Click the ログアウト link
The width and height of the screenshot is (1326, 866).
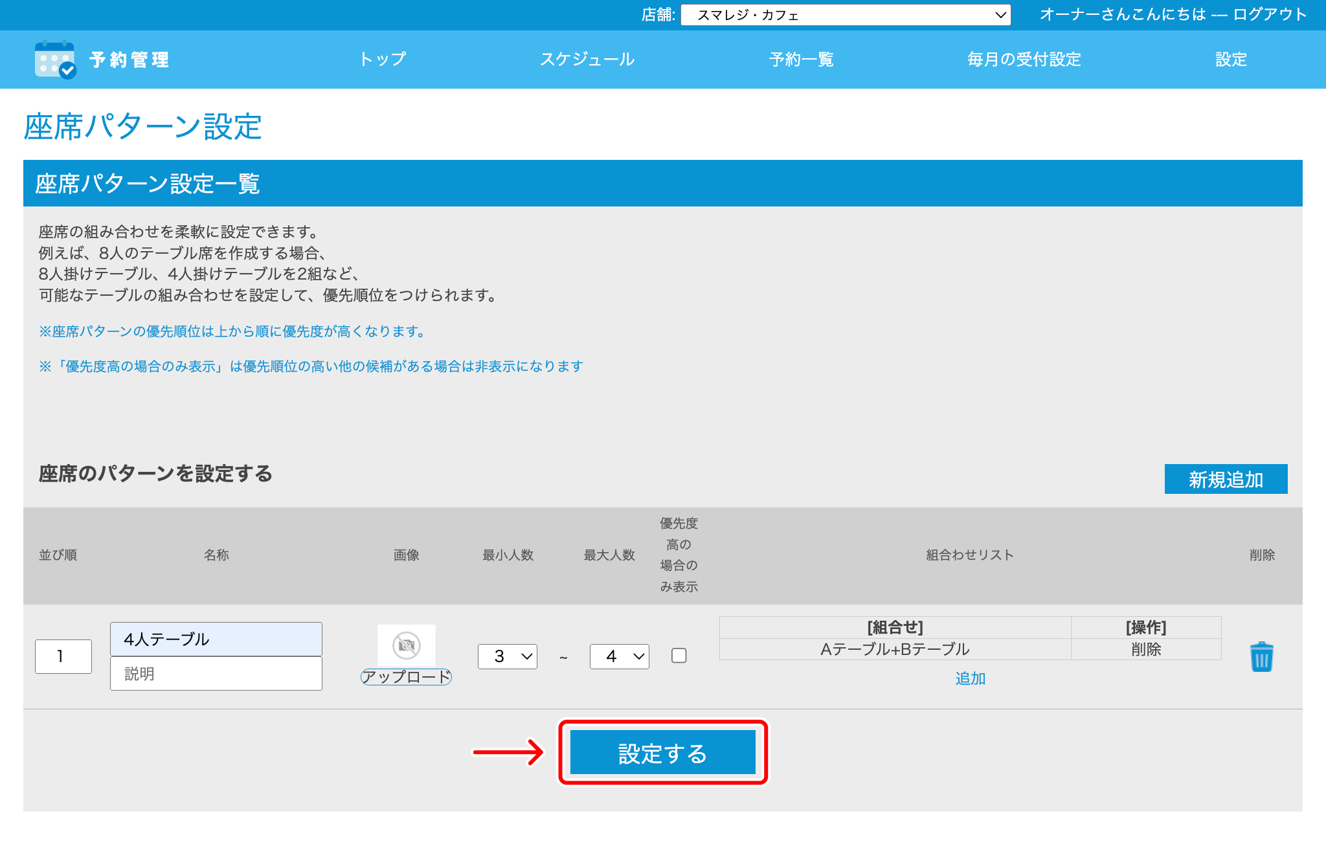(x=1270, y=14)
